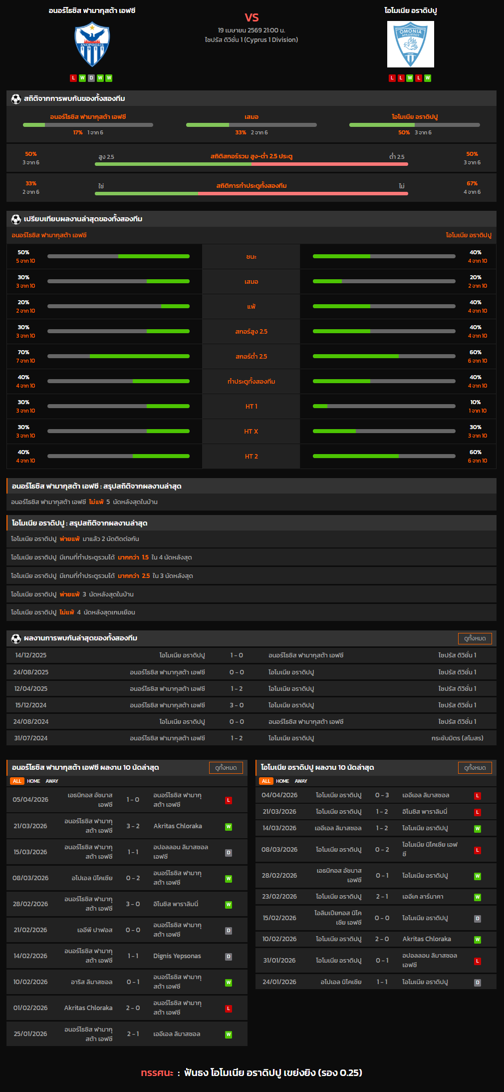Click gray D badge on 15/02/2026 Omonia match
504x1092 pixels.
478,919
